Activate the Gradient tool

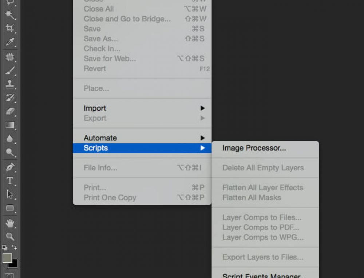(9, 125)
